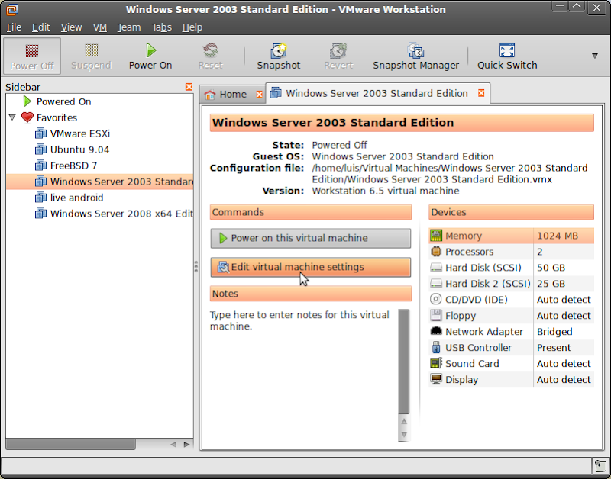This screenshot has height=479, width=611.
Task: Select Hard Disk 2 (SCSI) device
Action: coord(511,284)
